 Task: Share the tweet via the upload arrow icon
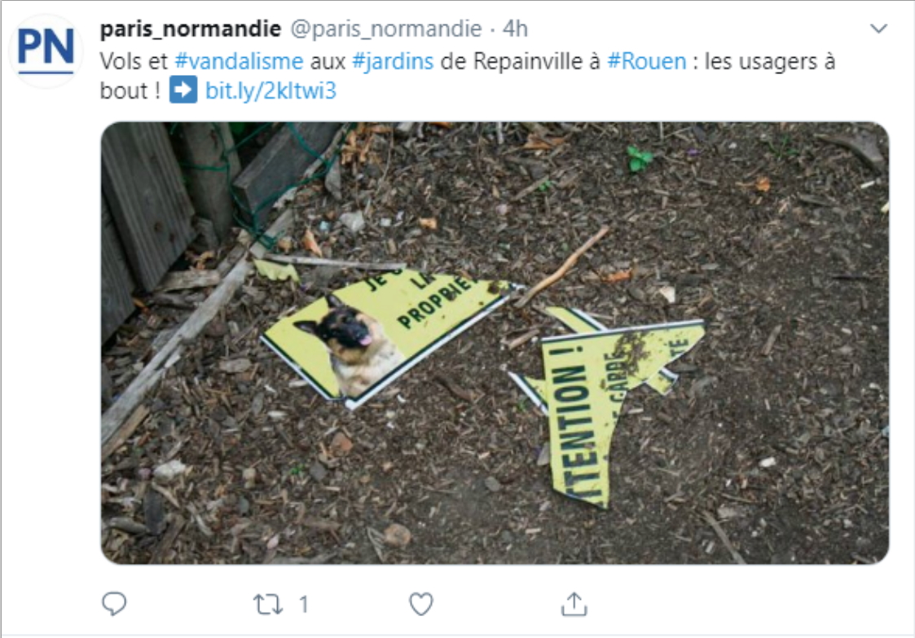click(x=574, y=604)
